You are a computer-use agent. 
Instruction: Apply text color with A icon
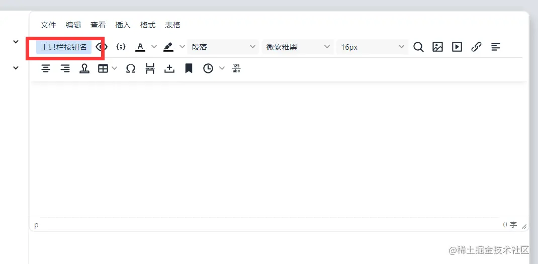[140, 47]
